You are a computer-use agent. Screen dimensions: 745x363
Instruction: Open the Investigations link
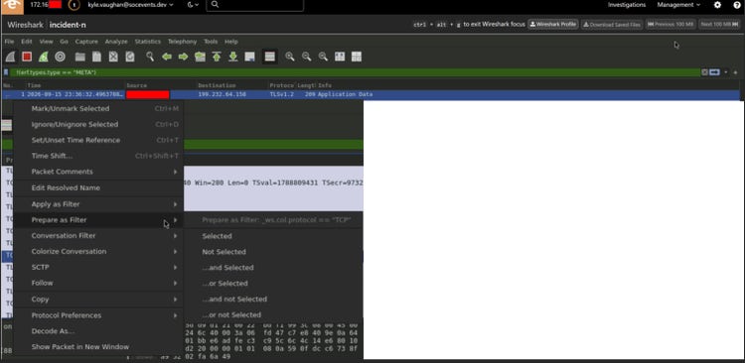(x=627, y=5)
